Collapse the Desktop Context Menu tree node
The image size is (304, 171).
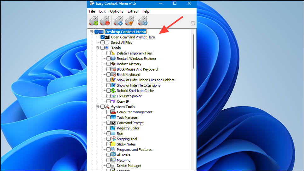(x=91, y=31)
